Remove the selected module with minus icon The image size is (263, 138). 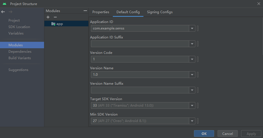[55, 17]
